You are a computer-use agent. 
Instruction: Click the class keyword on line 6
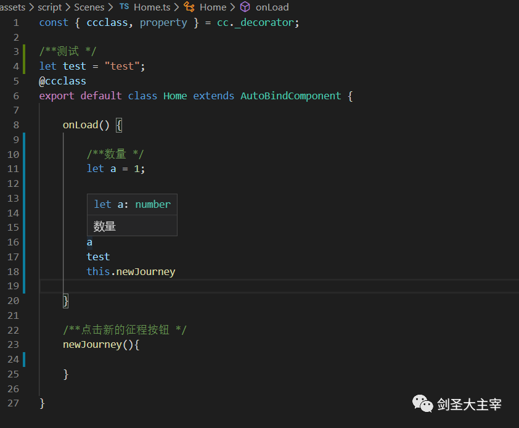[x=142, y=96]
